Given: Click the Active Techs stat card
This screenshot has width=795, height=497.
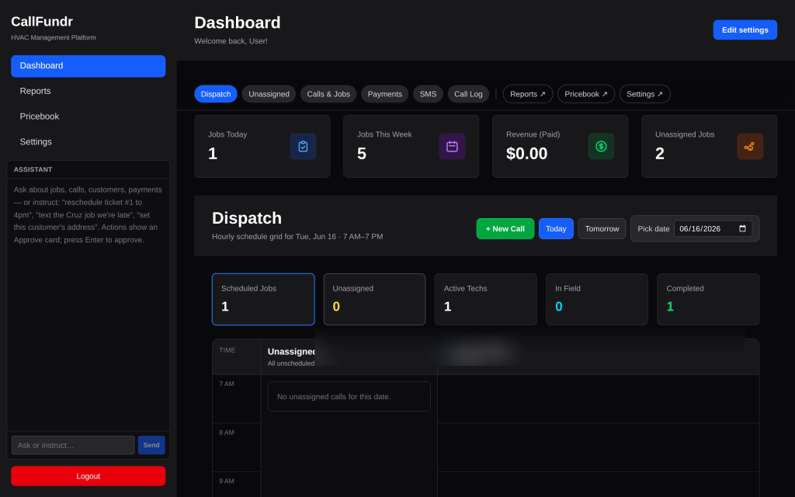Looking at the screenshot, I should click(486, 299).
